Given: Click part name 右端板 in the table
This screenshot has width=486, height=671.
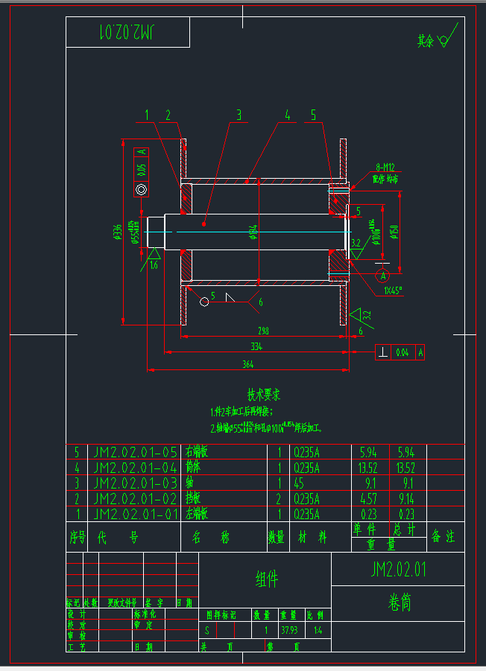Looking at the screenshot, I should (x=197, y=451).
